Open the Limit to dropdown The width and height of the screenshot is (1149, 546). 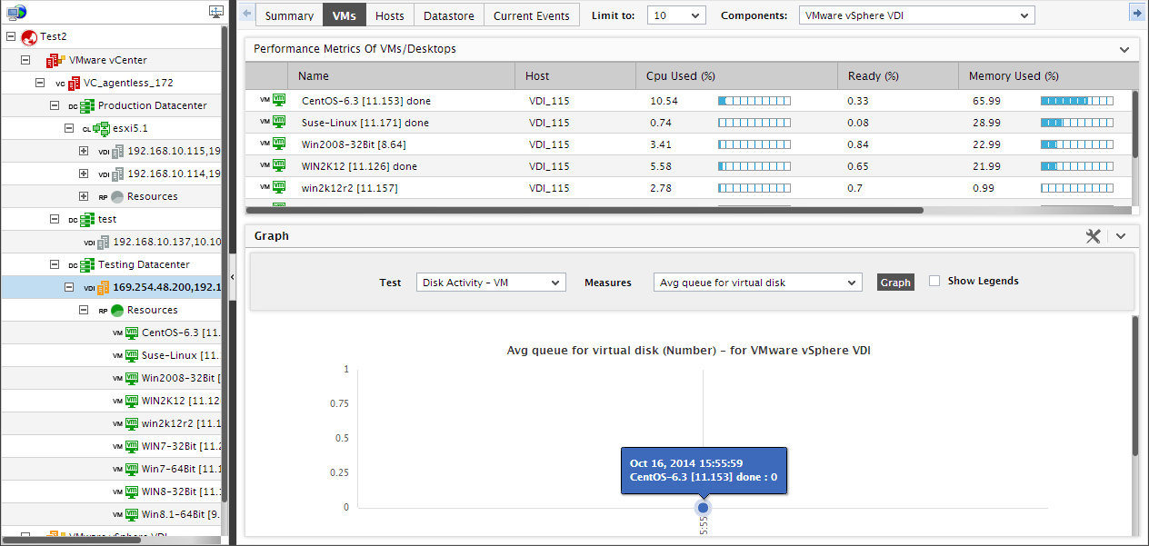(676, 15)
